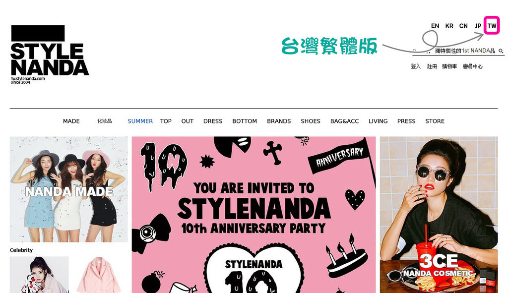Open the DRESS menu category
The width and height of the screenshot is (508, 293).
[x=213, y=121]
